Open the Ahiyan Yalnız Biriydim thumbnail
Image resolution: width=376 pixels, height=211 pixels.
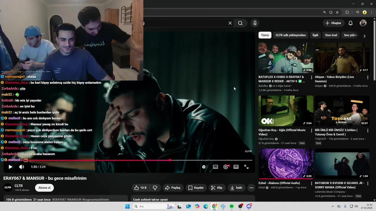342,58
